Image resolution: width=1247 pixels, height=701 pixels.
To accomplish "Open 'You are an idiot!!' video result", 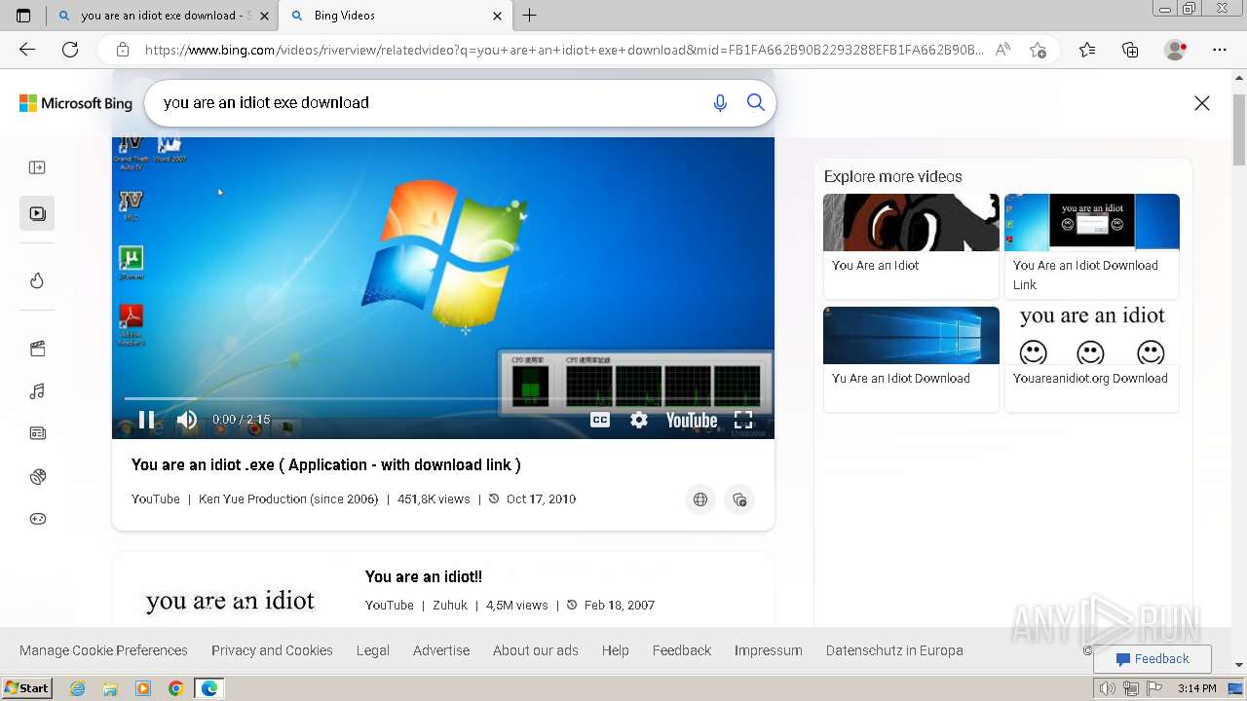I will pyautogui.click(x=424, y=576).
